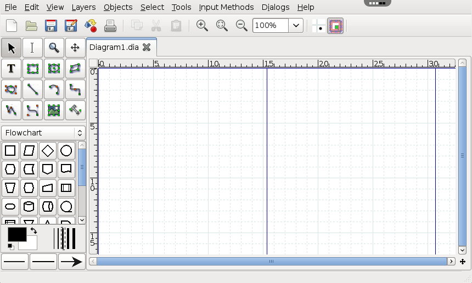Choose the Arc tool
The height and width of the screenshot is (283, 472).
54,89
